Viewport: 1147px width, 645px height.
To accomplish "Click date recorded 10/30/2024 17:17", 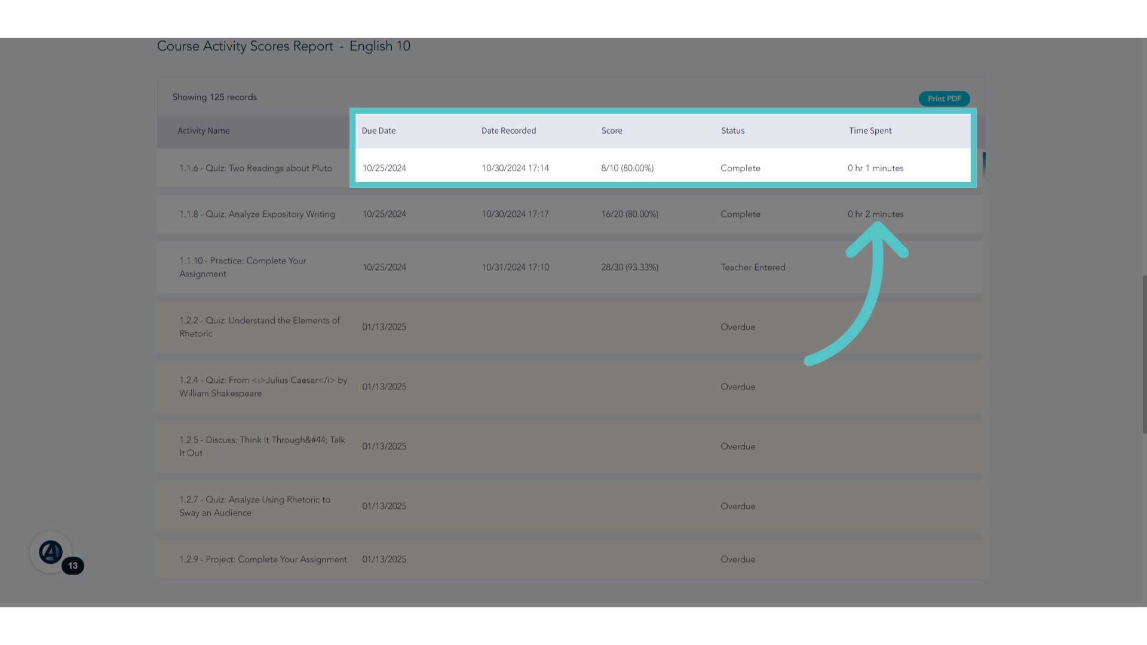I will tap(515, 214).
